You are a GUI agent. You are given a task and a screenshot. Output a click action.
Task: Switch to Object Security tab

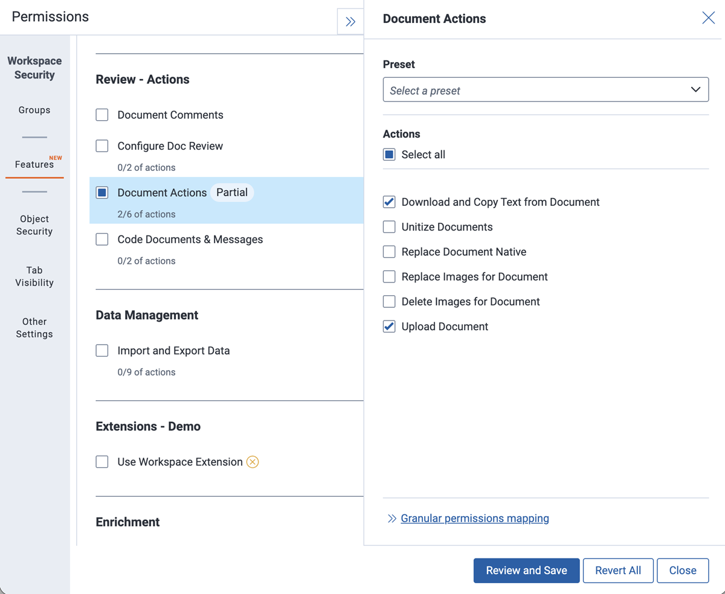(34, 225)
